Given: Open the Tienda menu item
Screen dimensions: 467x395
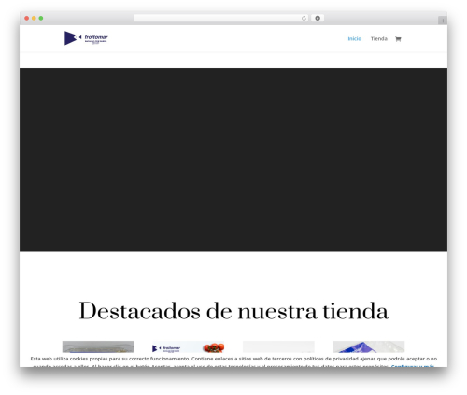Looking at the screenshot, I should point(379,39).
